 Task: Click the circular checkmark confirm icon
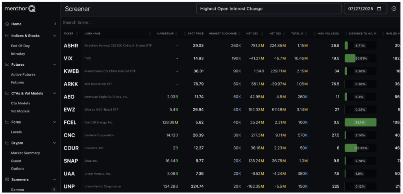point(394,9)
